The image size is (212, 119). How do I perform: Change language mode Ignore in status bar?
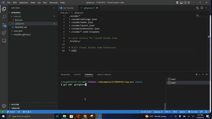click(183, 112)
